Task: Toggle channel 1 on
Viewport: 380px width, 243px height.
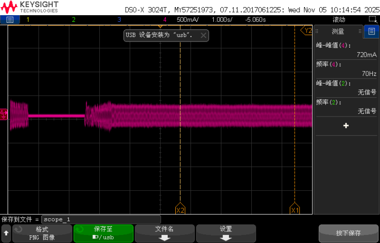Action: pos(28,20)
